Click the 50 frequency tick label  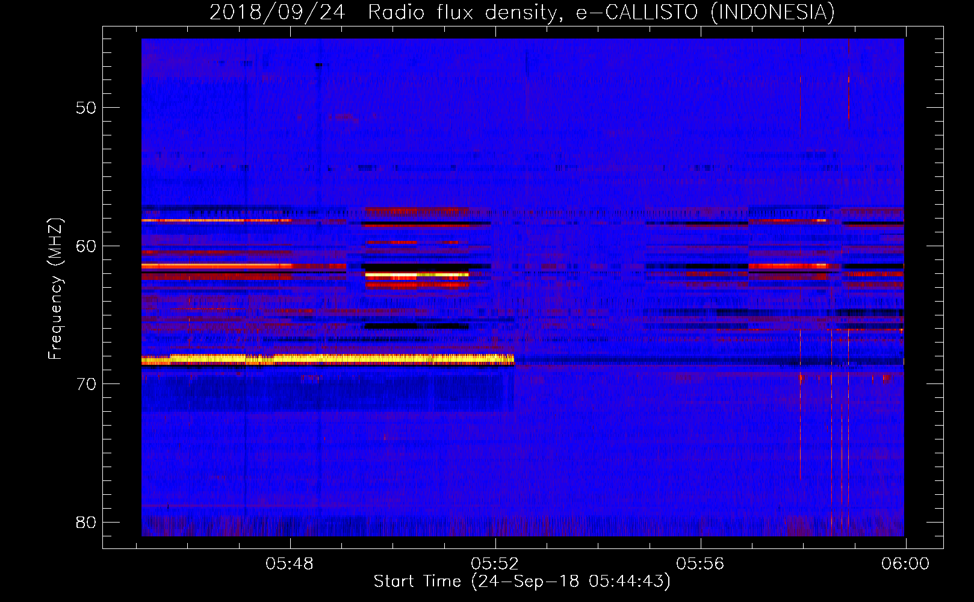(x=86, y=108)
